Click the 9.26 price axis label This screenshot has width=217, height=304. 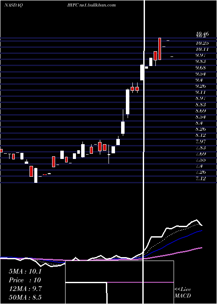201,86
